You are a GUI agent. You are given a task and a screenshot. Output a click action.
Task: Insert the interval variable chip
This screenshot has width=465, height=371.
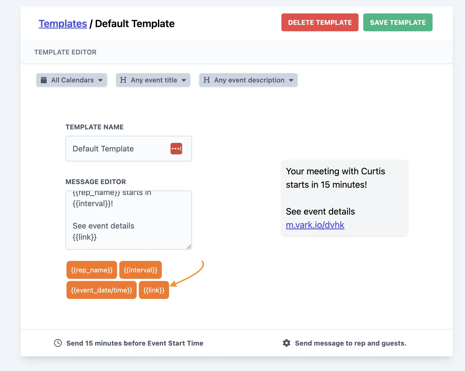pyautogui.click(x=140, y=270)
